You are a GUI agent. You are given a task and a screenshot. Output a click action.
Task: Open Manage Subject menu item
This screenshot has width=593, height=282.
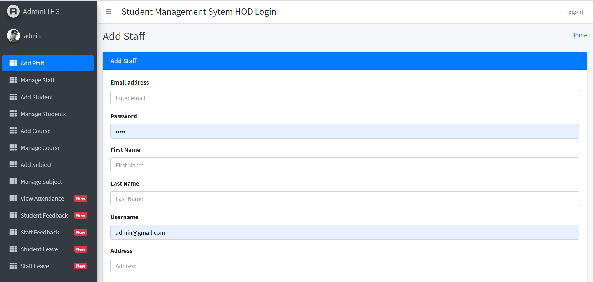[48, 182]
